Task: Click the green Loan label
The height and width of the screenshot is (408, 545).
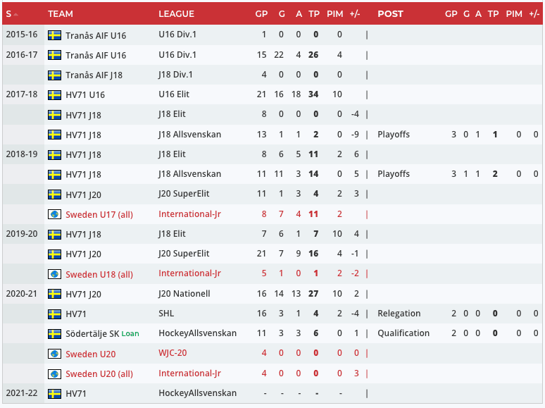Action: [x=131, y=333]
